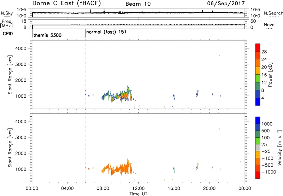Click the blue bottom of the Power color bar
Viewport: 283px width, 196px height.
tap(258, 102)
